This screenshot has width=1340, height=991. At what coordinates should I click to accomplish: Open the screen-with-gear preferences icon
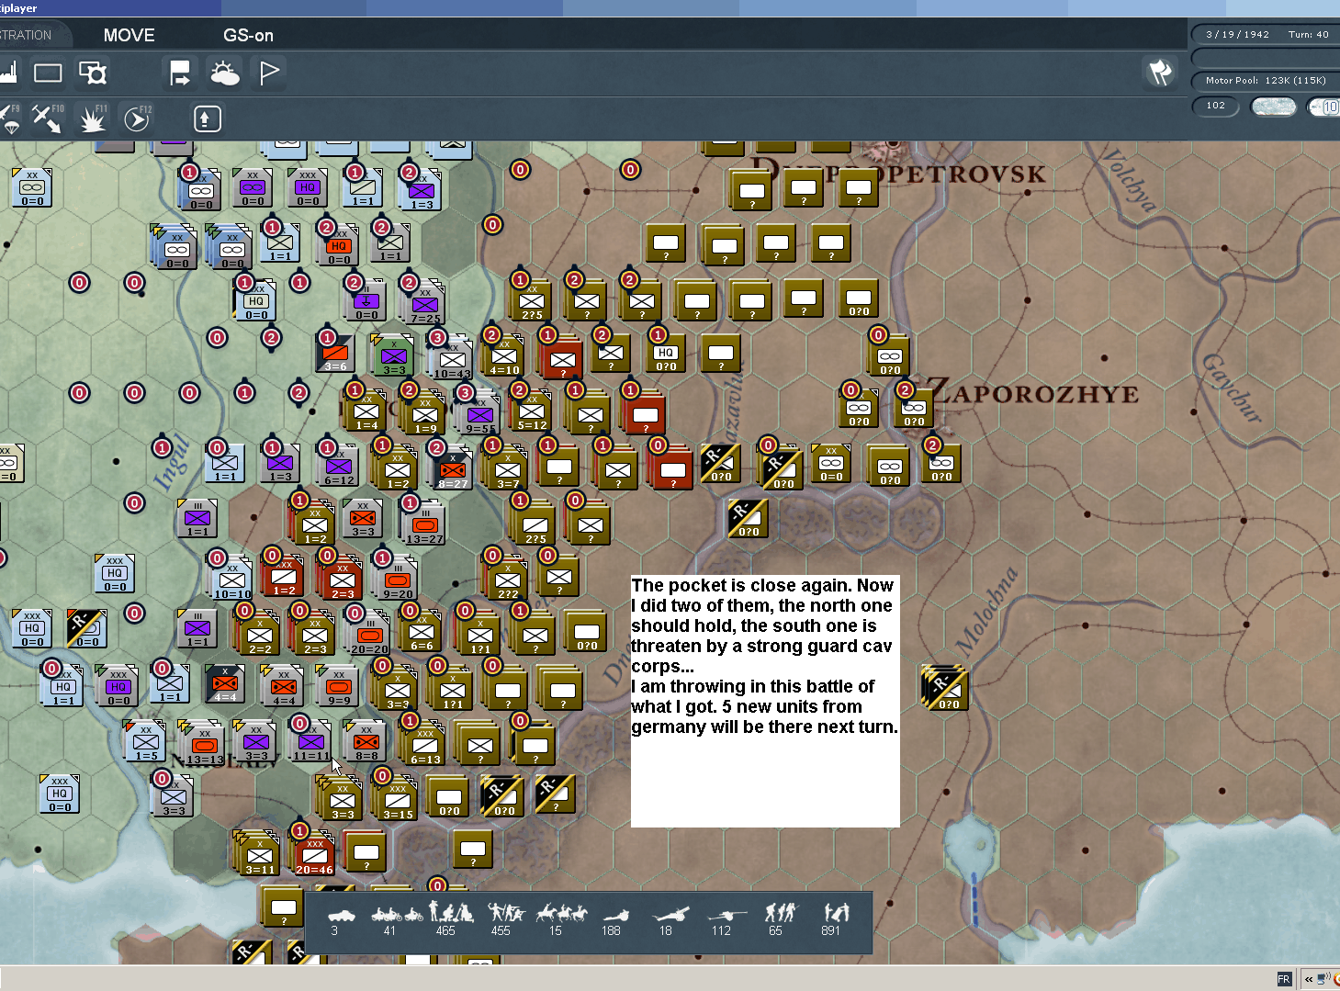click(93, 73)
